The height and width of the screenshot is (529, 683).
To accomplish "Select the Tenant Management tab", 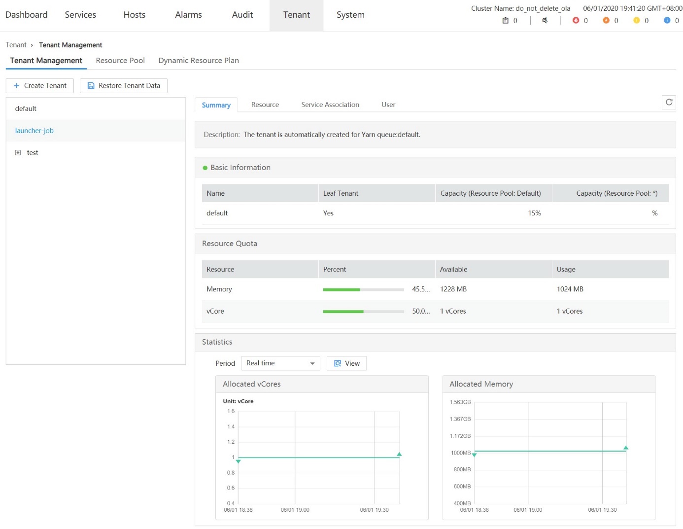I will click(x=46, y=60).
